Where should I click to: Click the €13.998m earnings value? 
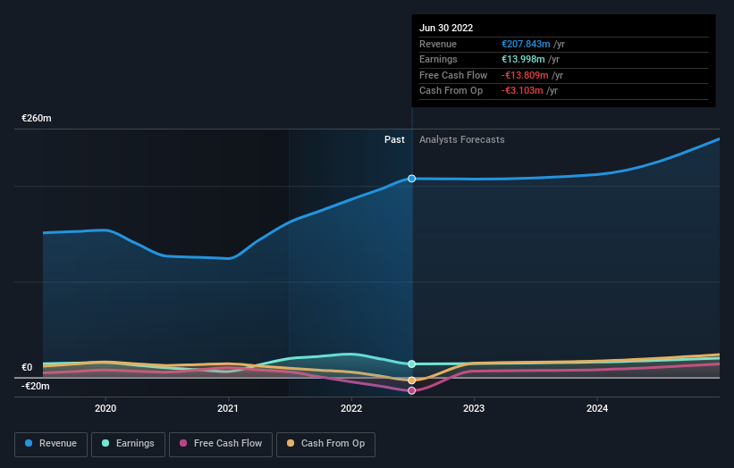523,59
